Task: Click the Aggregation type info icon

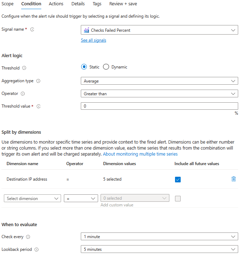Action: click(38, 81)
